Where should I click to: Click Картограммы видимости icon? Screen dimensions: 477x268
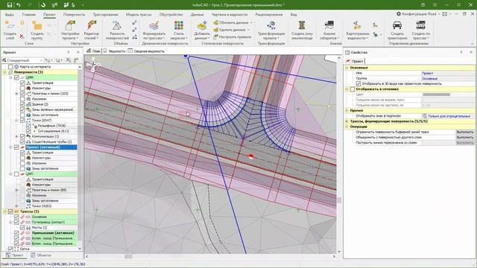pos(357,25)
